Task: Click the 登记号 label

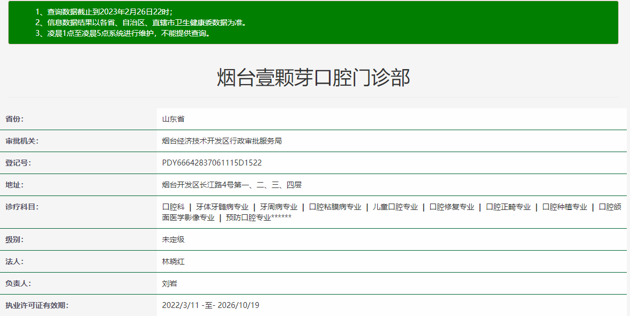Action: click(18, 163)
